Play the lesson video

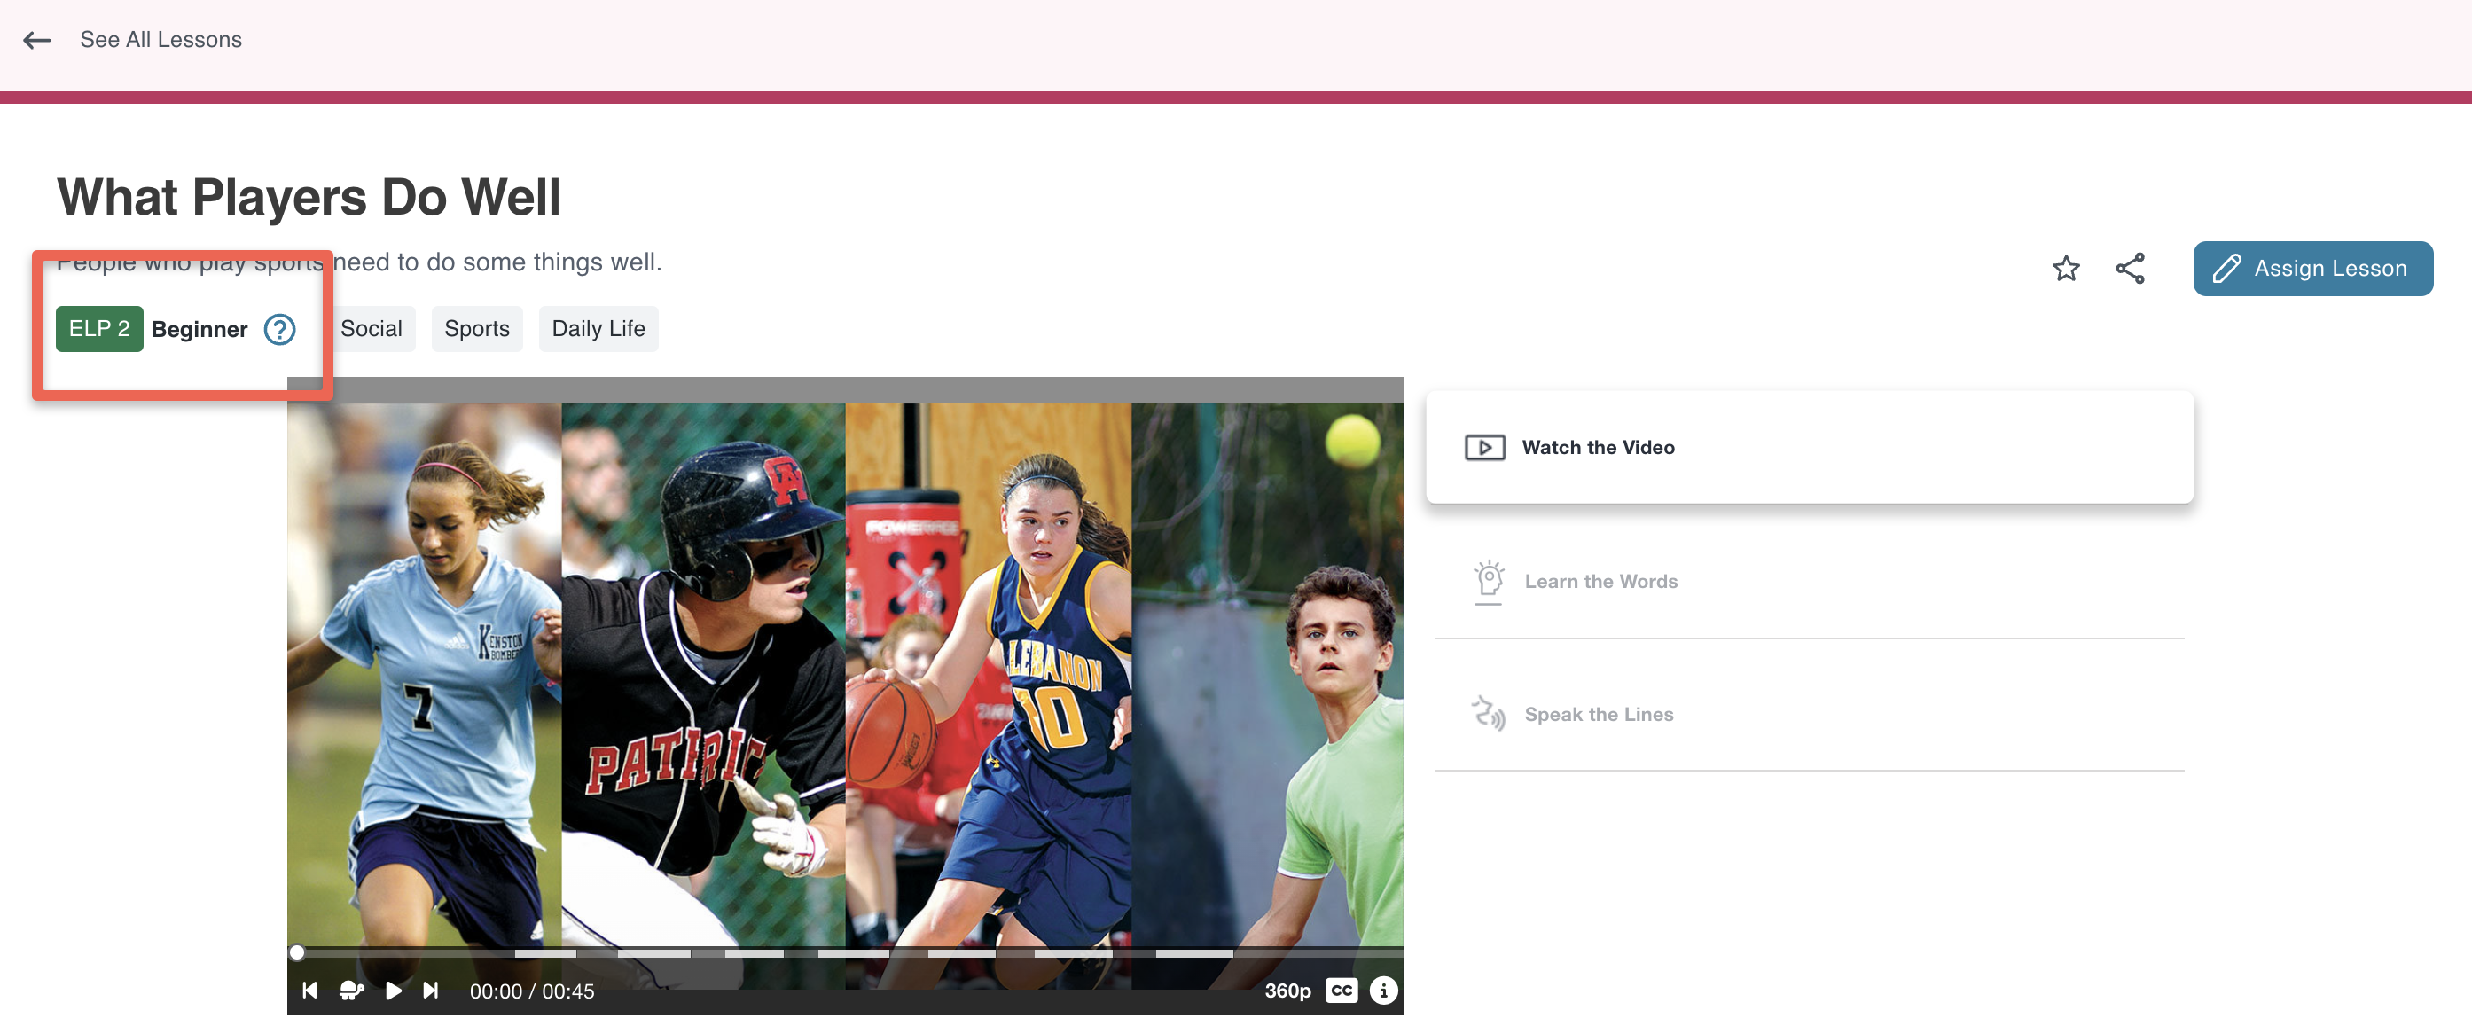[x=393, y=990]
